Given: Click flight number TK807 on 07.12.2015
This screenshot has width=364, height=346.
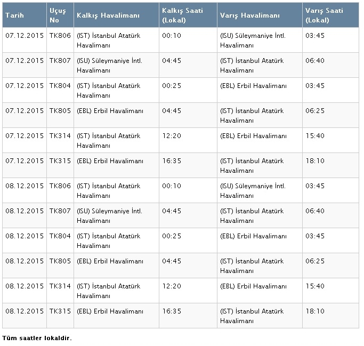Looking at the screenshot, I should pos(60,61).
